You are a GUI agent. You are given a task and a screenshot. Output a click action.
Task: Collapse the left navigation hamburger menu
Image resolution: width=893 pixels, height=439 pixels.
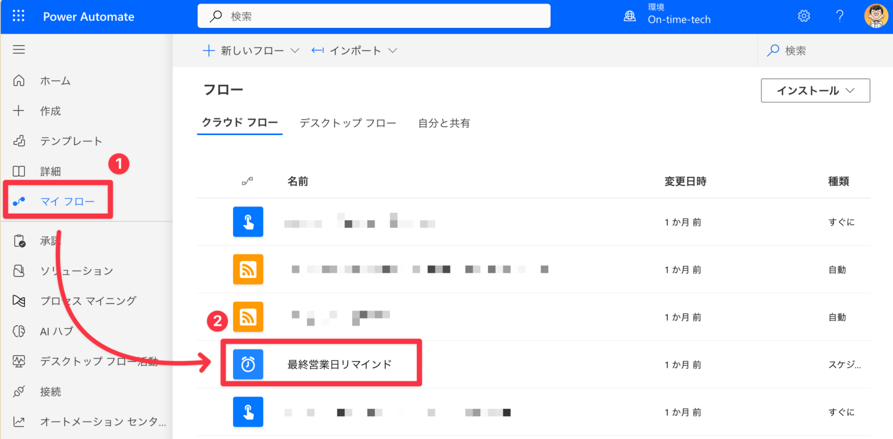tap(19, 50)
